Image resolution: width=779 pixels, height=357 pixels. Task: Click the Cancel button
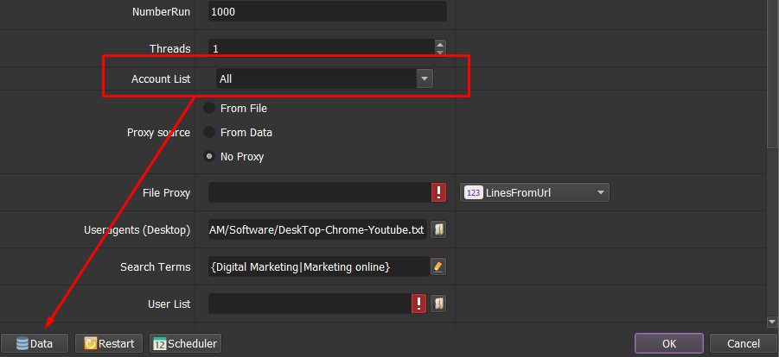point(744,343)
